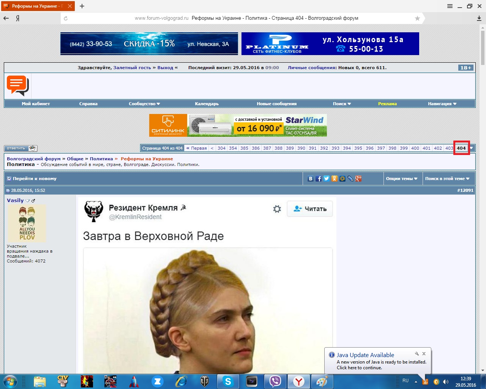Share the thread on Odnoklassniki
The height and width of the screenshot is (389, 486).
[335, 179]
